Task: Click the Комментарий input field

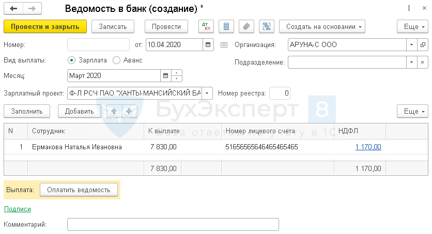Action: tap(173, 224)
